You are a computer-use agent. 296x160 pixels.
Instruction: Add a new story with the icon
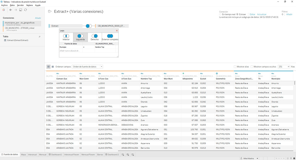click(x=133, y=155)
